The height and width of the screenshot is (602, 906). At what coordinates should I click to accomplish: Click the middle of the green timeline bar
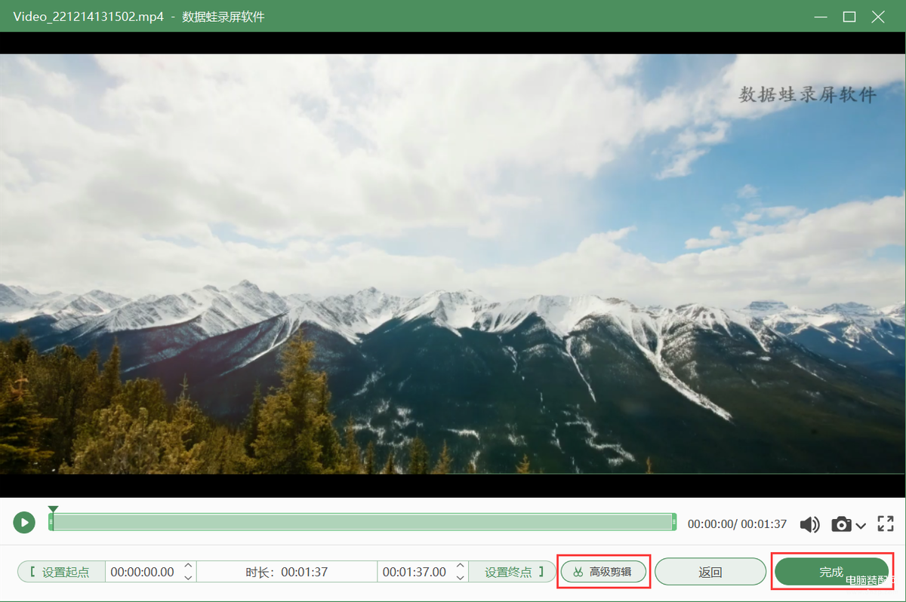point(362,522)
